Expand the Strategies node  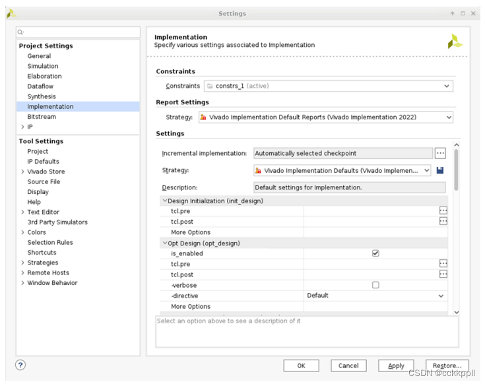point(22,263)
